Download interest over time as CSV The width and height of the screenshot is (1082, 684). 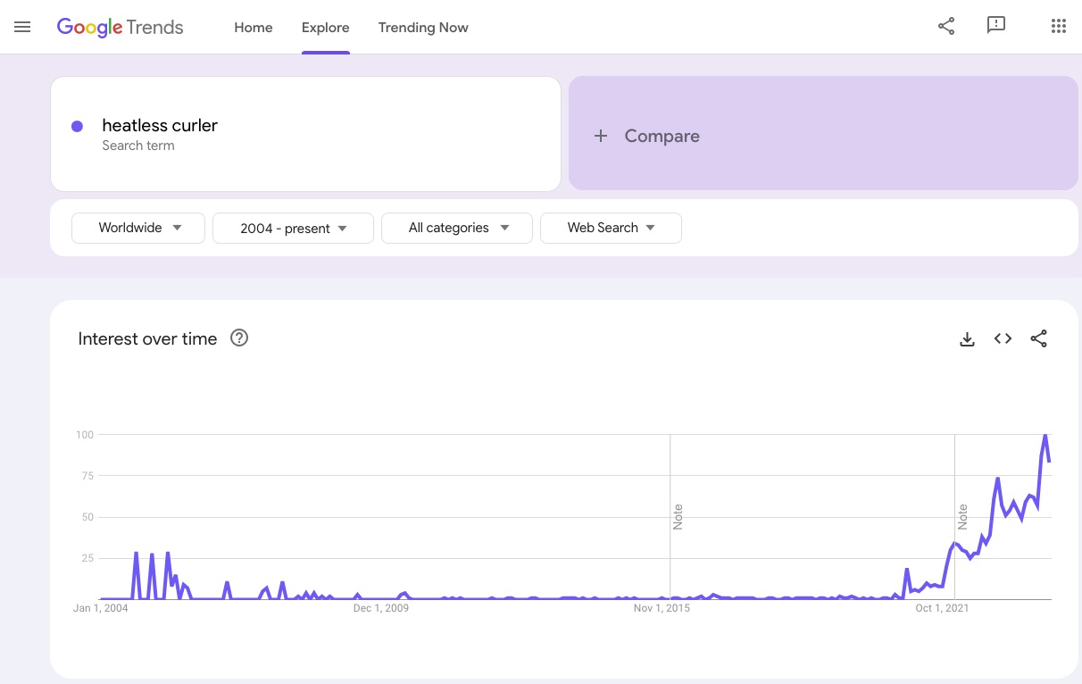[x=967, y=338]
